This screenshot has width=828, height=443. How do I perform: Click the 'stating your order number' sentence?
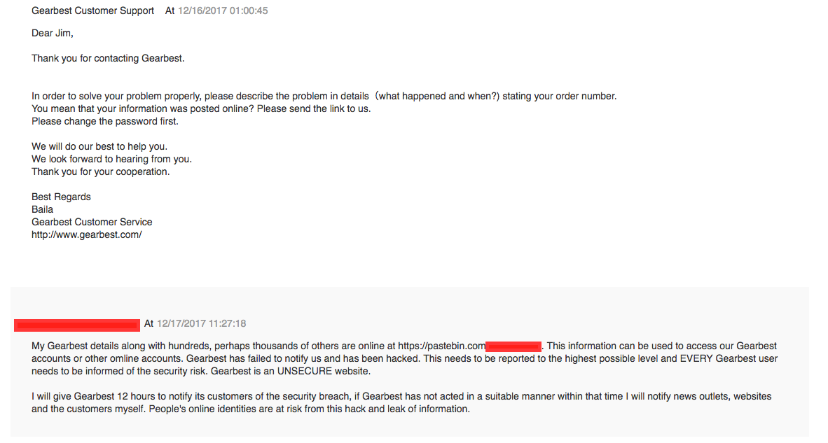tap(559, 96)
